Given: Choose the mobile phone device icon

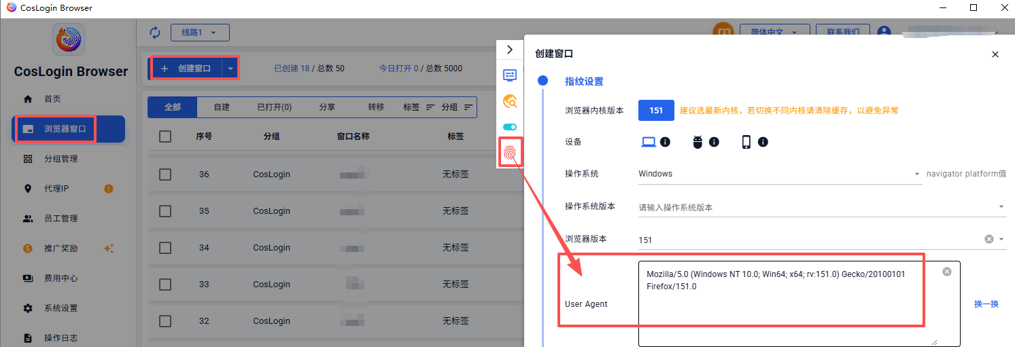Looking at the screenshot, I should (746, 142).
